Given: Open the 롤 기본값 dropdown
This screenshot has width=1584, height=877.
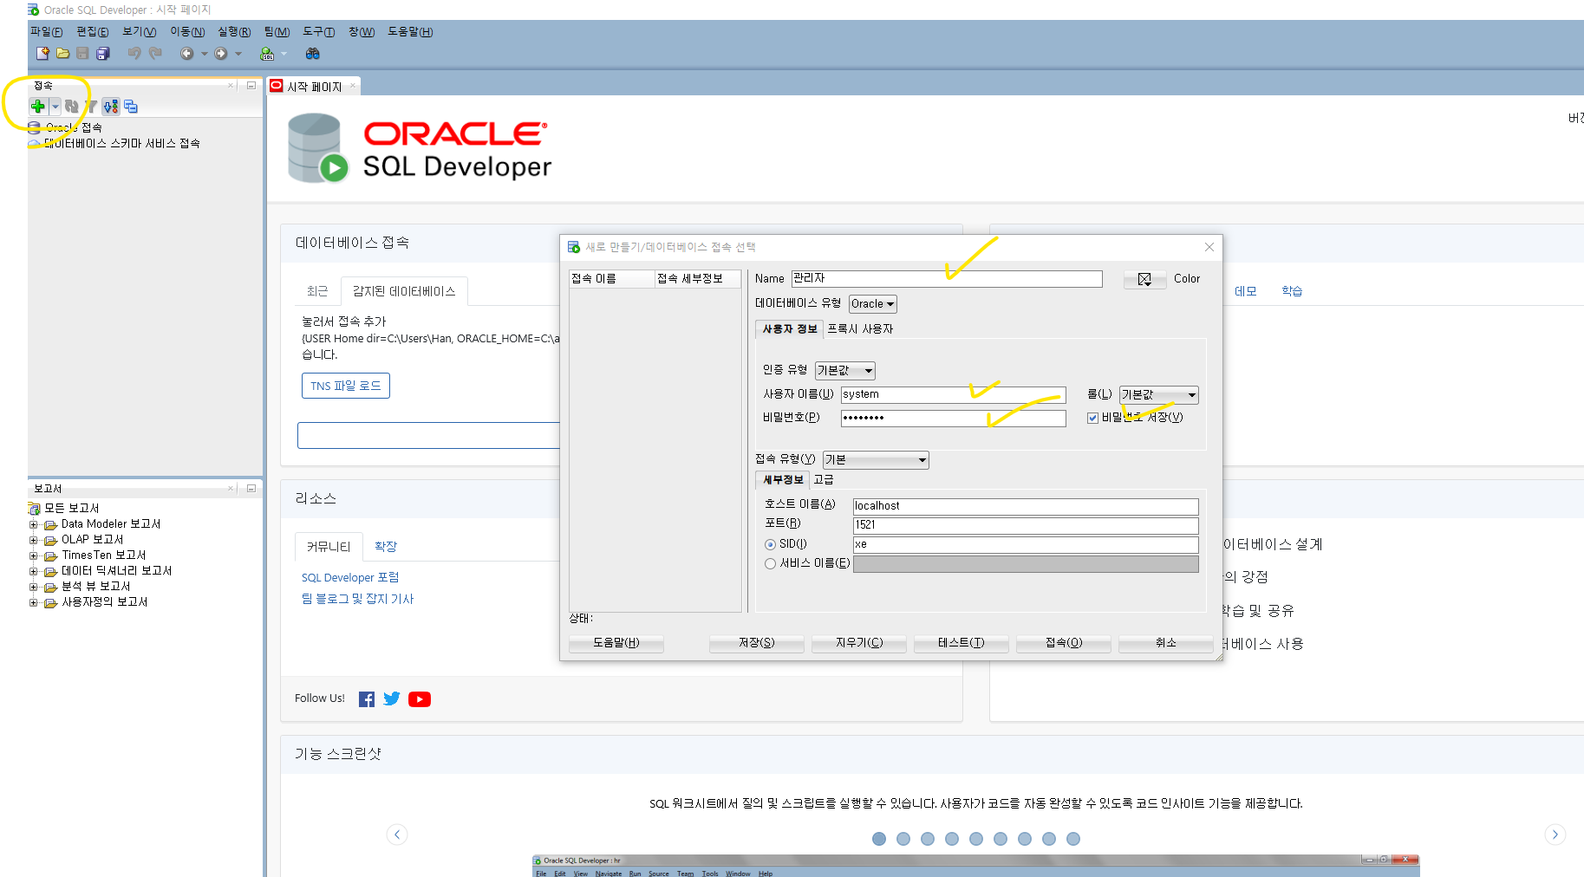Looking at the screenshot, I should coord(1159,395).
